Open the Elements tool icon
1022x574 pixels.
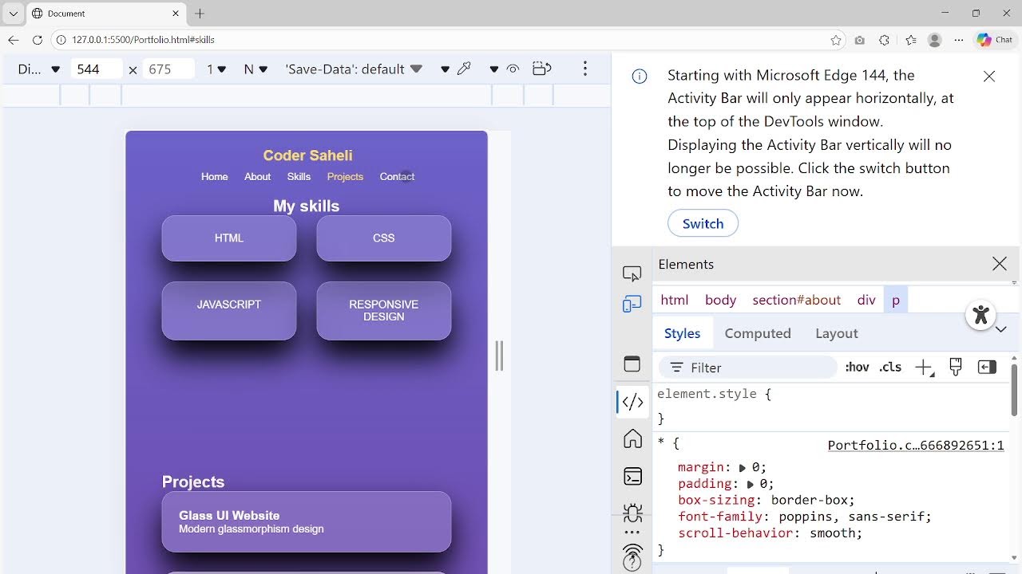632,403
